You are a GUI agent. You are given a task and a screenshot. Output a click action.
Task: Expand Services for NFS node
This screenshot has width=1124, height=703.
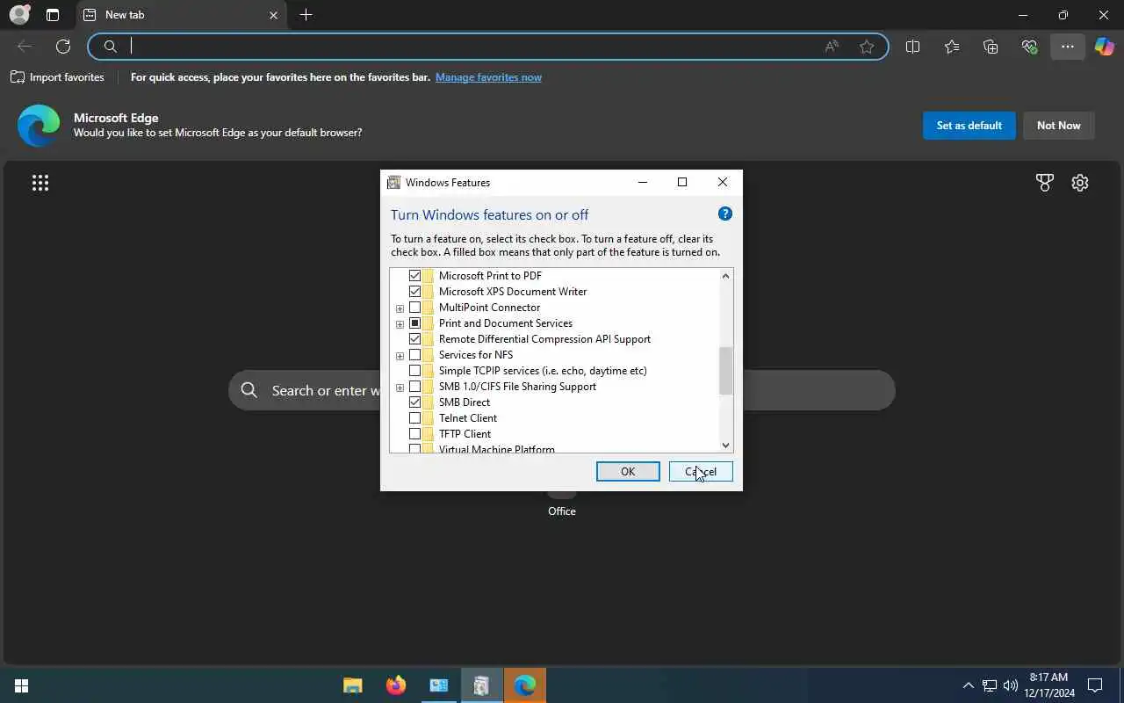tap(400, 356)
